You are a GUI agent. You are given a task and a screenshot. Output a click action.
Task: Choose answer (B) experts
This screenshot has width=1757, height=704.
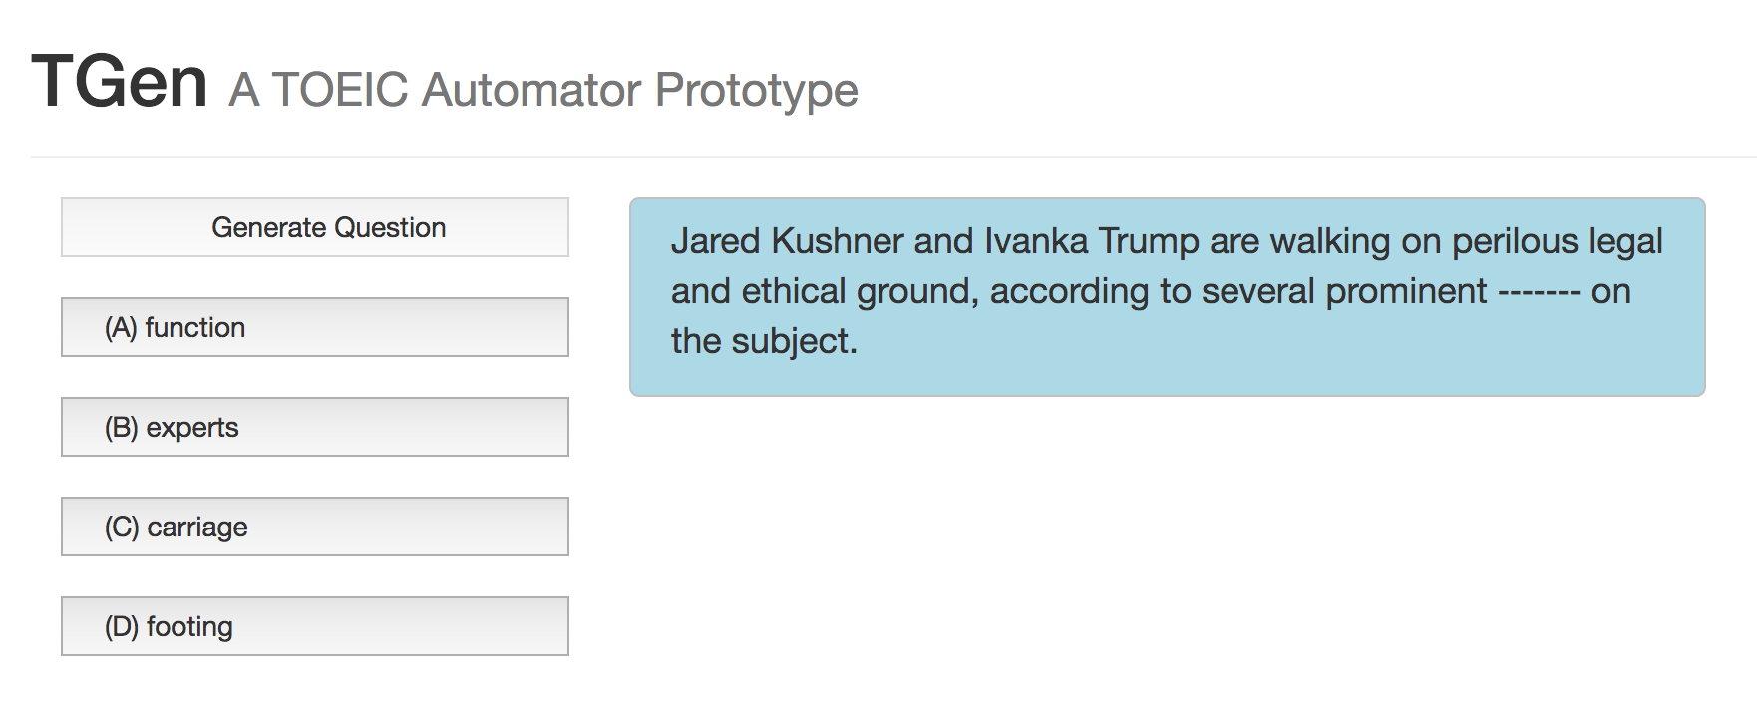pos(315,427)
